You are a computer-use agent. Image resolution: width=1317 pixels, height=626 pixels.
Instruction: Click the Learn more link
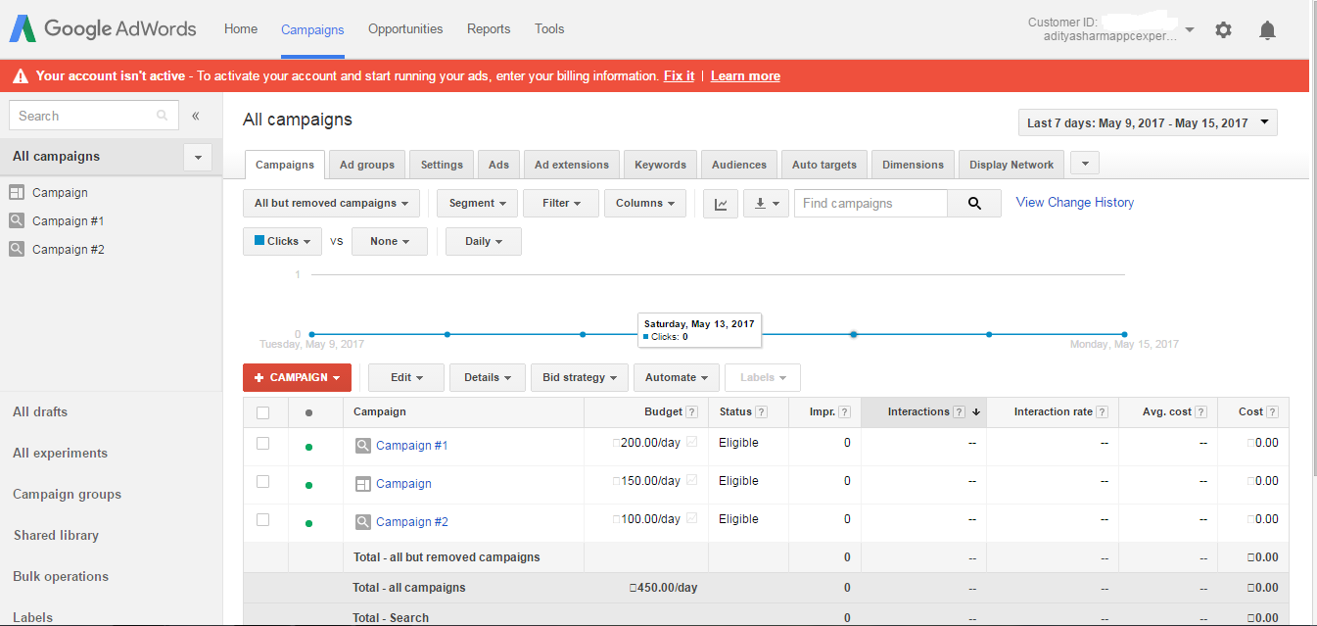pos(745,76)
